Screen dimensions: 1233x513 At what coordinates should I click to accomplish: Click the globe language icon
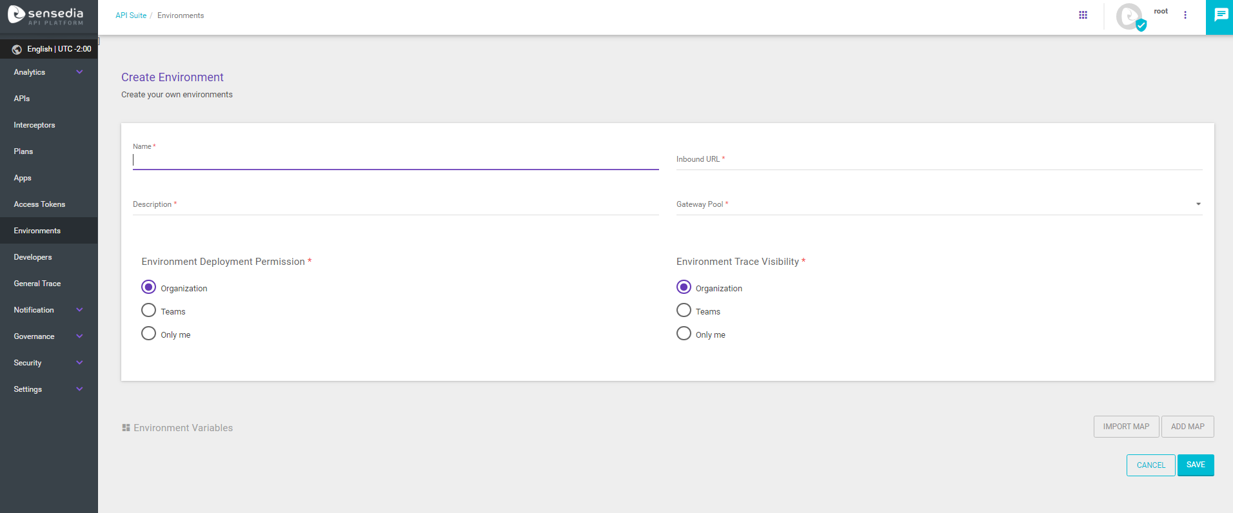[x=17, y=50]
